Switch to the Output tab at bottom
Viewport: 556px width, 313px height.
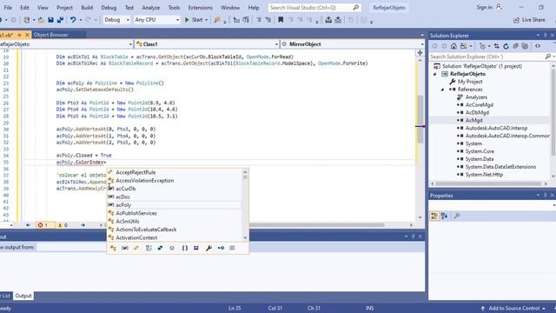tap(23, 296)
